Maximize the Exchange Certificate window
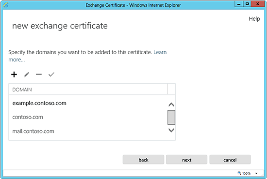The height and width of the screenshot is (179, 267). [247, 4]
